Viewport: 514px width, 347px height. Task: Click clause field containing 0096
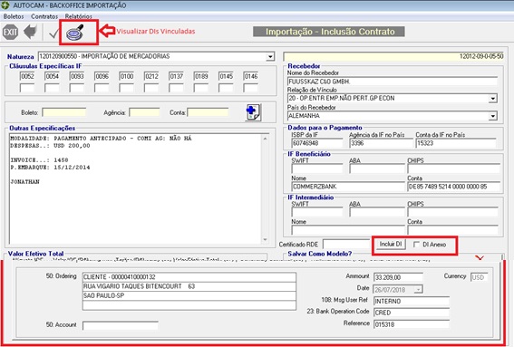pos(102,76)
